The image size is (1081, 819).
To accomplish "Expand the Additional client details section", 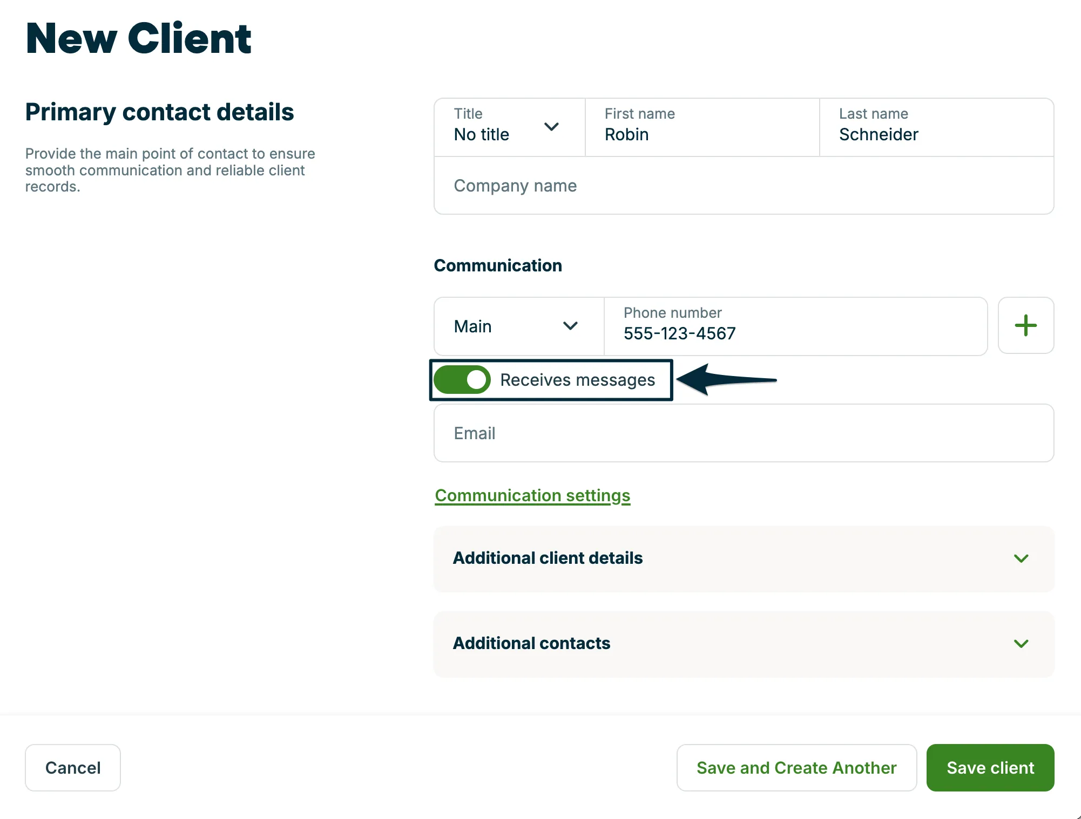I will pyautogui.click(x=744, y=559).
